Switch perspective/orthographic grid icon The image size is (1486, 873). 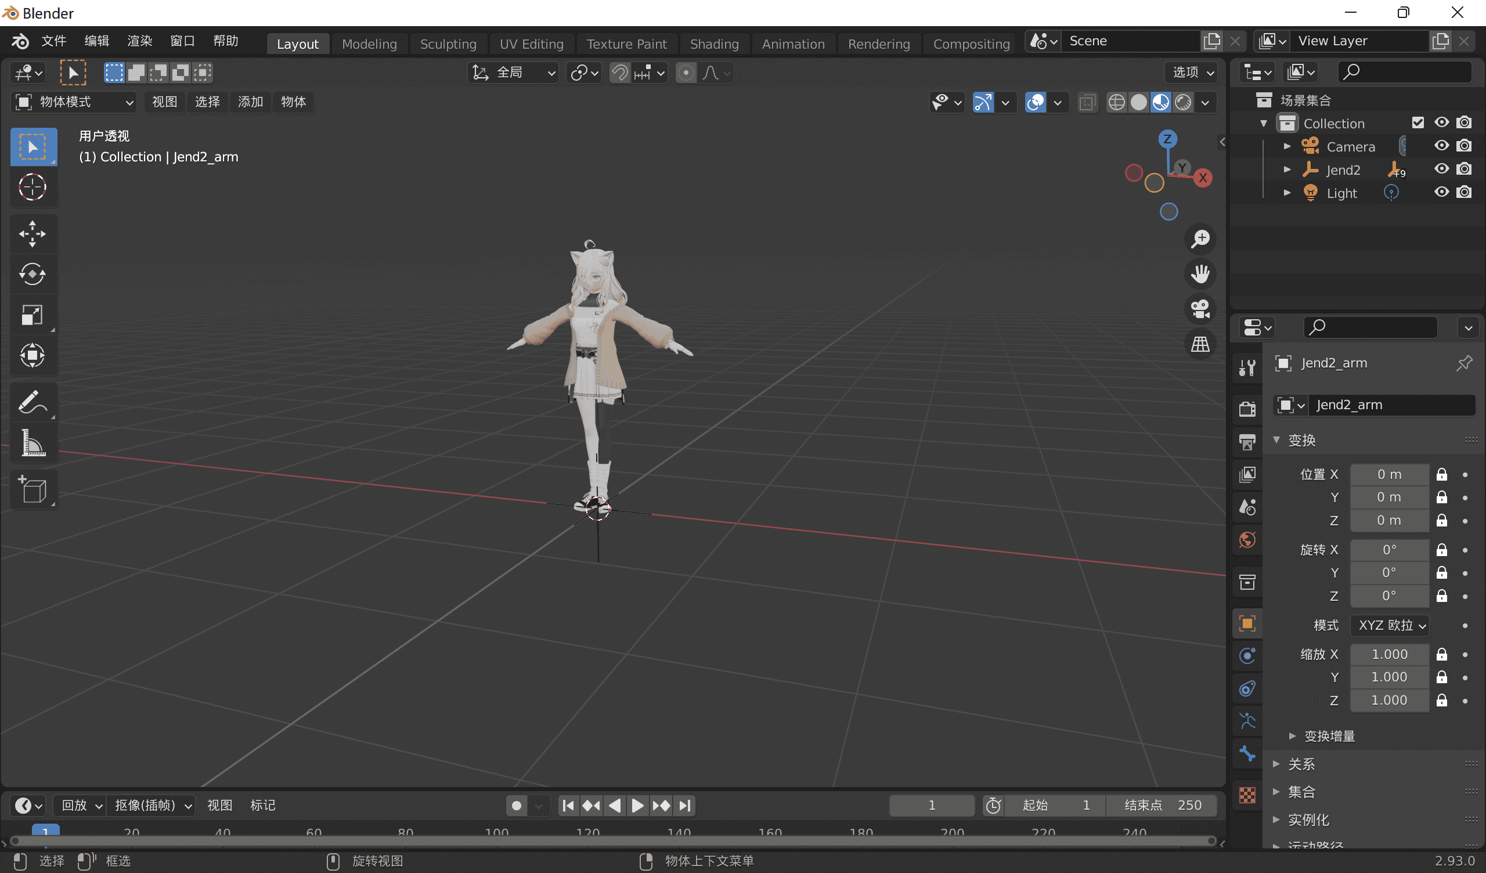pos(1200,344)
